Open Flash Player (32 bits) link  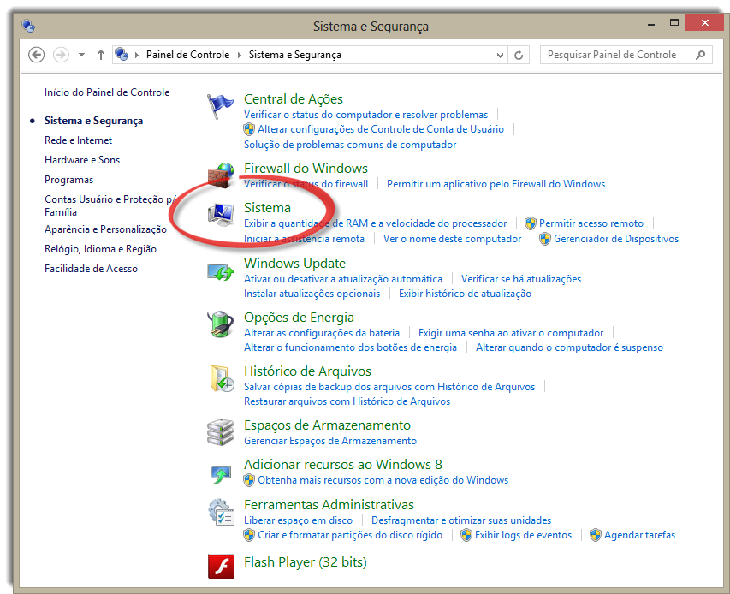click(306, 562)
